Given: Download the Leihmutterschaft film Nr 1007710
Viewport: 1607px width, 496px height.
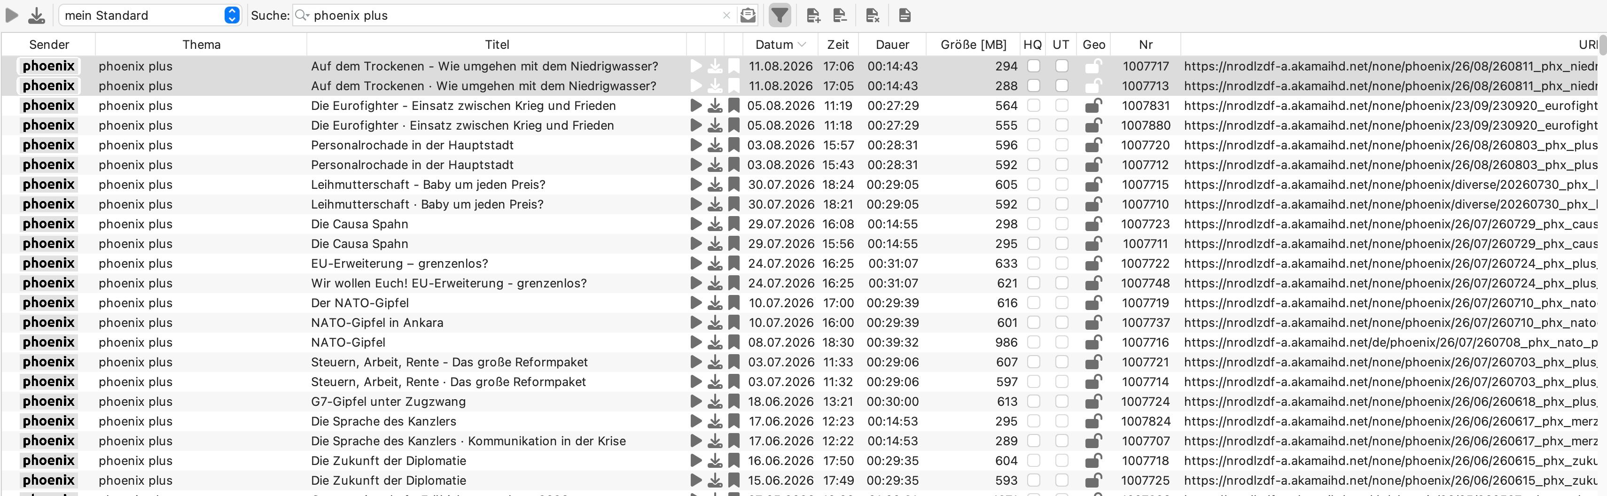Looking at the screenshot, I should click(715, 205).
